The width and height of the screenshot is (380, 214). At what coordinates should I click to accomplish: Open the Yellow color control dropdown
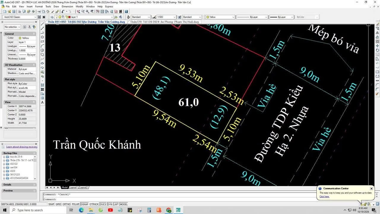[221, 17]
